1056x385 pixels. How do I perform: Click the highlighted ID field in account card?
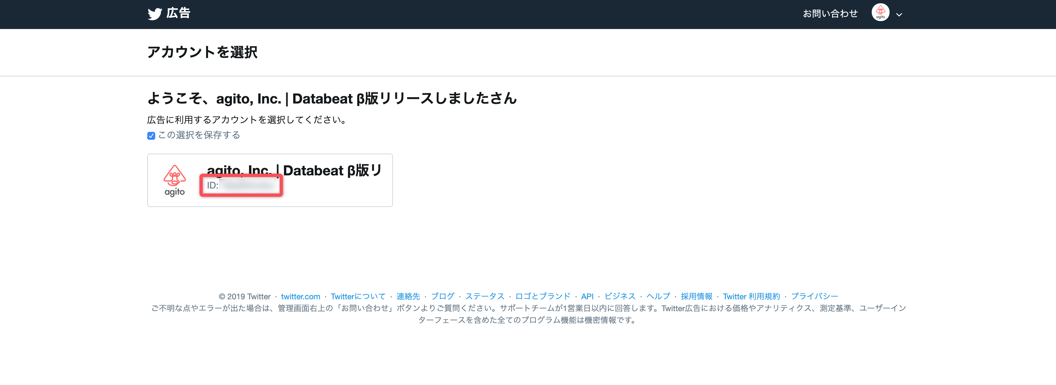pyautogui.click(x=241, y=185)
